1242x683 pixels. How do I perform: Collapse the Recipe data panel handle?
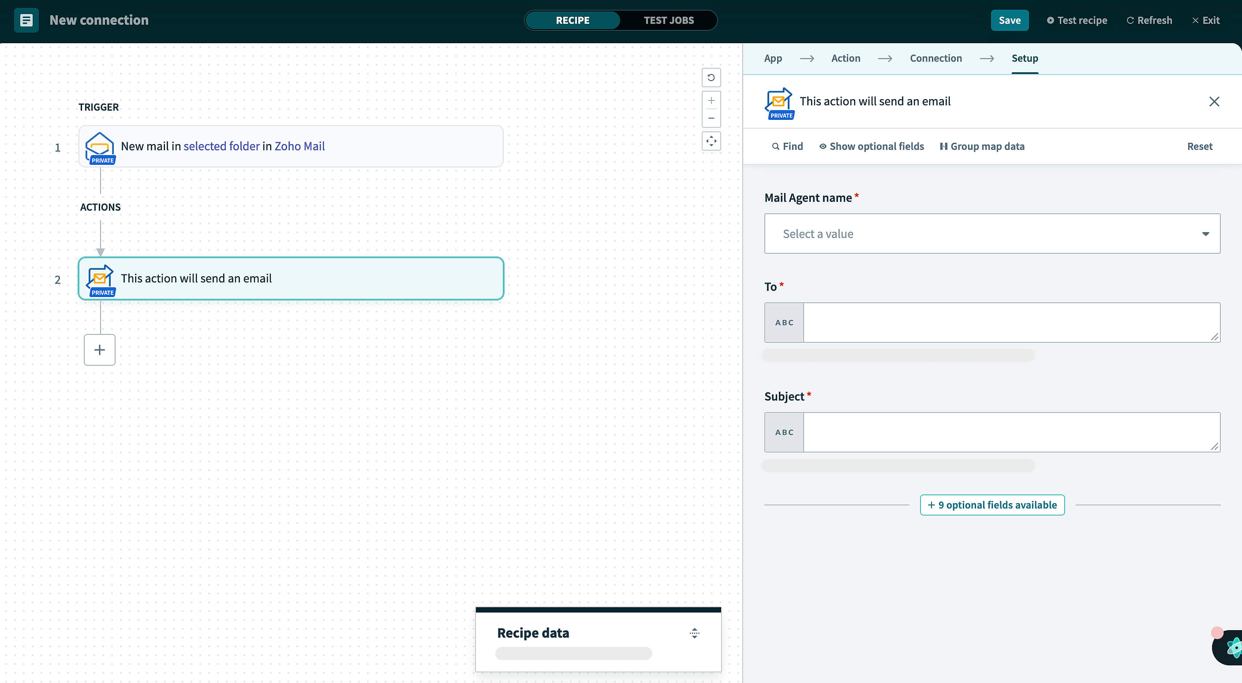point(694,633)
